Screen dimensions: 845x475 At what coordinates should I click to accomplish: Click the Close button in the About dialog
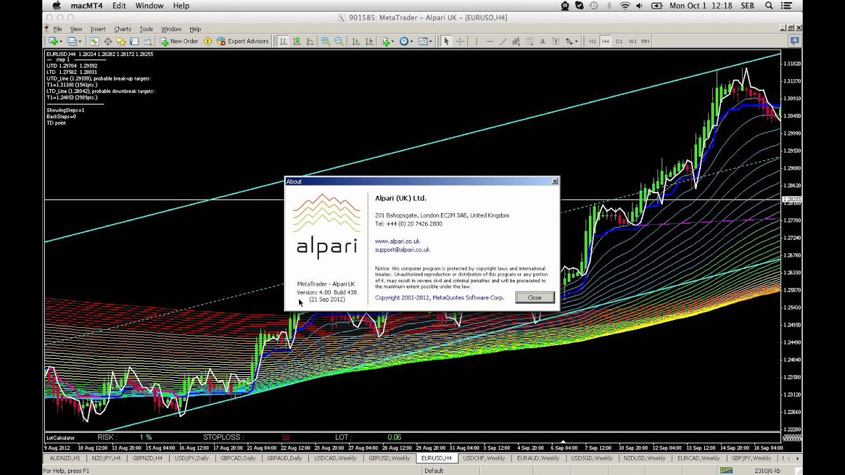click(535, 298)
